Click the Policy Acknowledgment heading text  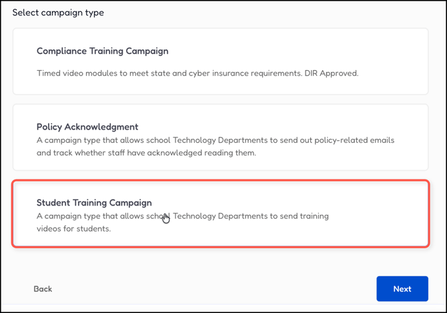tap(87, 127)
